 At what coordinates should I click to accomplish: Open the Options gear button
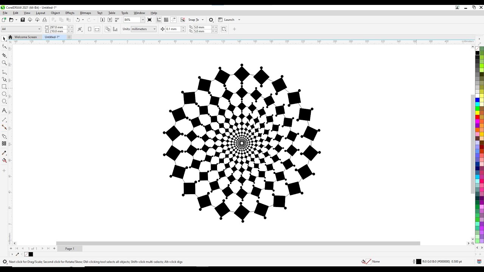click(211, 20)
